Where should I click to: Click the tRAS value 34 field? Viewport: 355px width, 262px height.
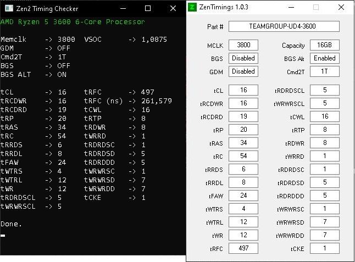243,143
